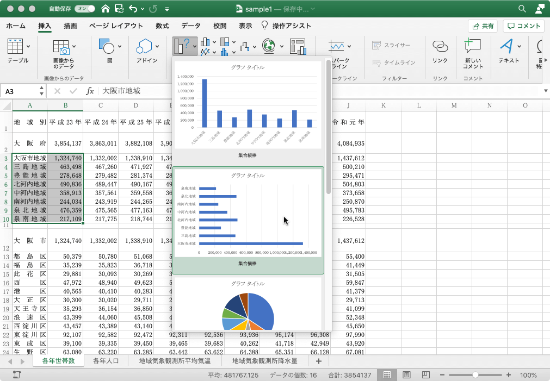Click the zoom slider handle

pos(475,375)
